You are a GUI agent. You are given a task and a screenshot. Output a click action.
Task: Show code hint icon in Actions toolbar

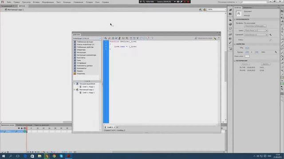click(x=123, y=38)
